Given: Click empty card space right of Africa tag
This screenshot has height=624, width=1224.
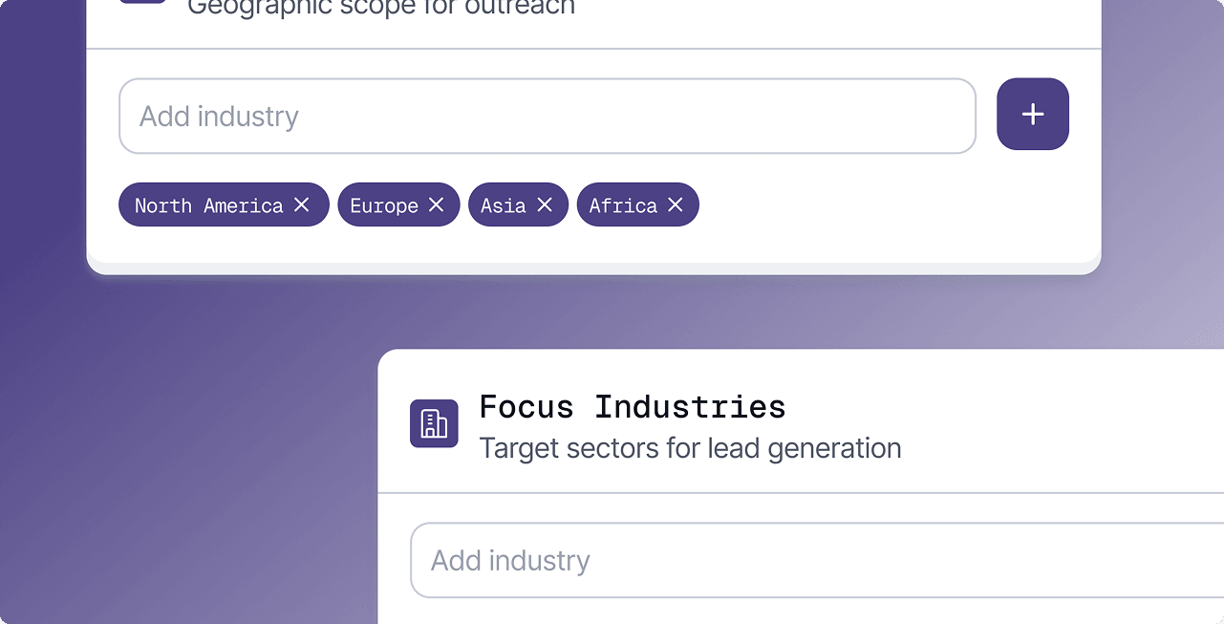Looking at the screenshot, I should pyautogui.click(x=889, y=205).
